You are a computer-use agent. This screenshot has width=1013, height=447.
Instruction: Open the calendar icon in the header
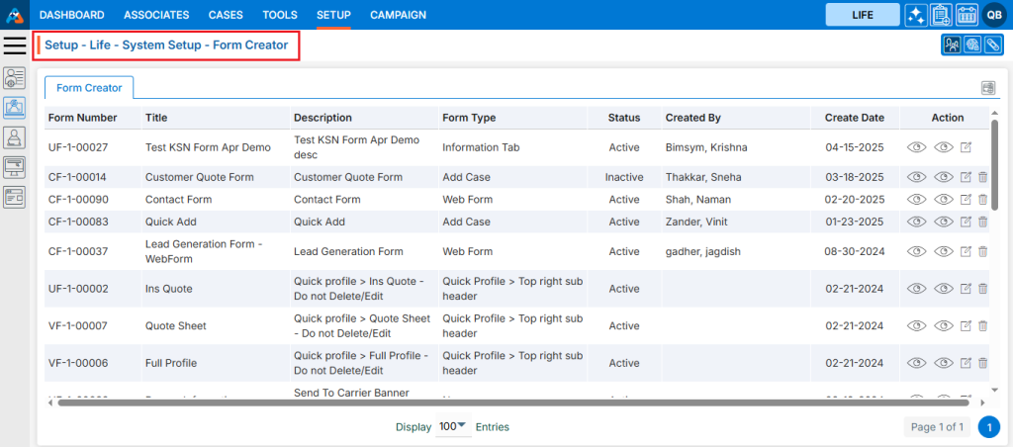(966, 15)
